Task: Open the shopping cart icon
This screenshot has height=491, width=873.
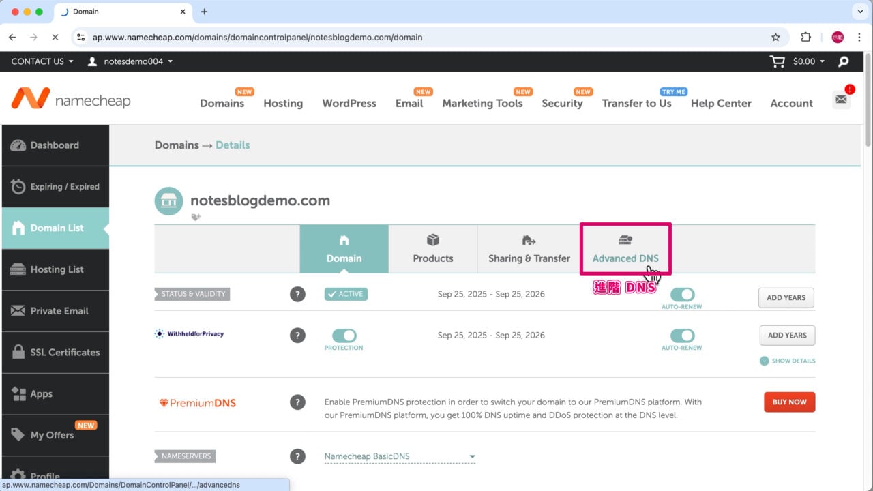Action: click(777, 61)
